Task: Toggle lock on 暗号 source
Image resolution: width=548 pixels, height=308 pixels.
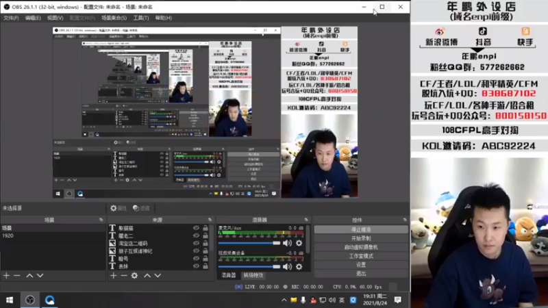Action: [x=206, y=259]
